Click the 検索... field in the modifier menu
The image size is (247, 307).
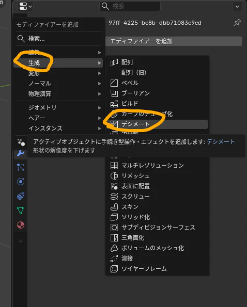tap(58, 39)
